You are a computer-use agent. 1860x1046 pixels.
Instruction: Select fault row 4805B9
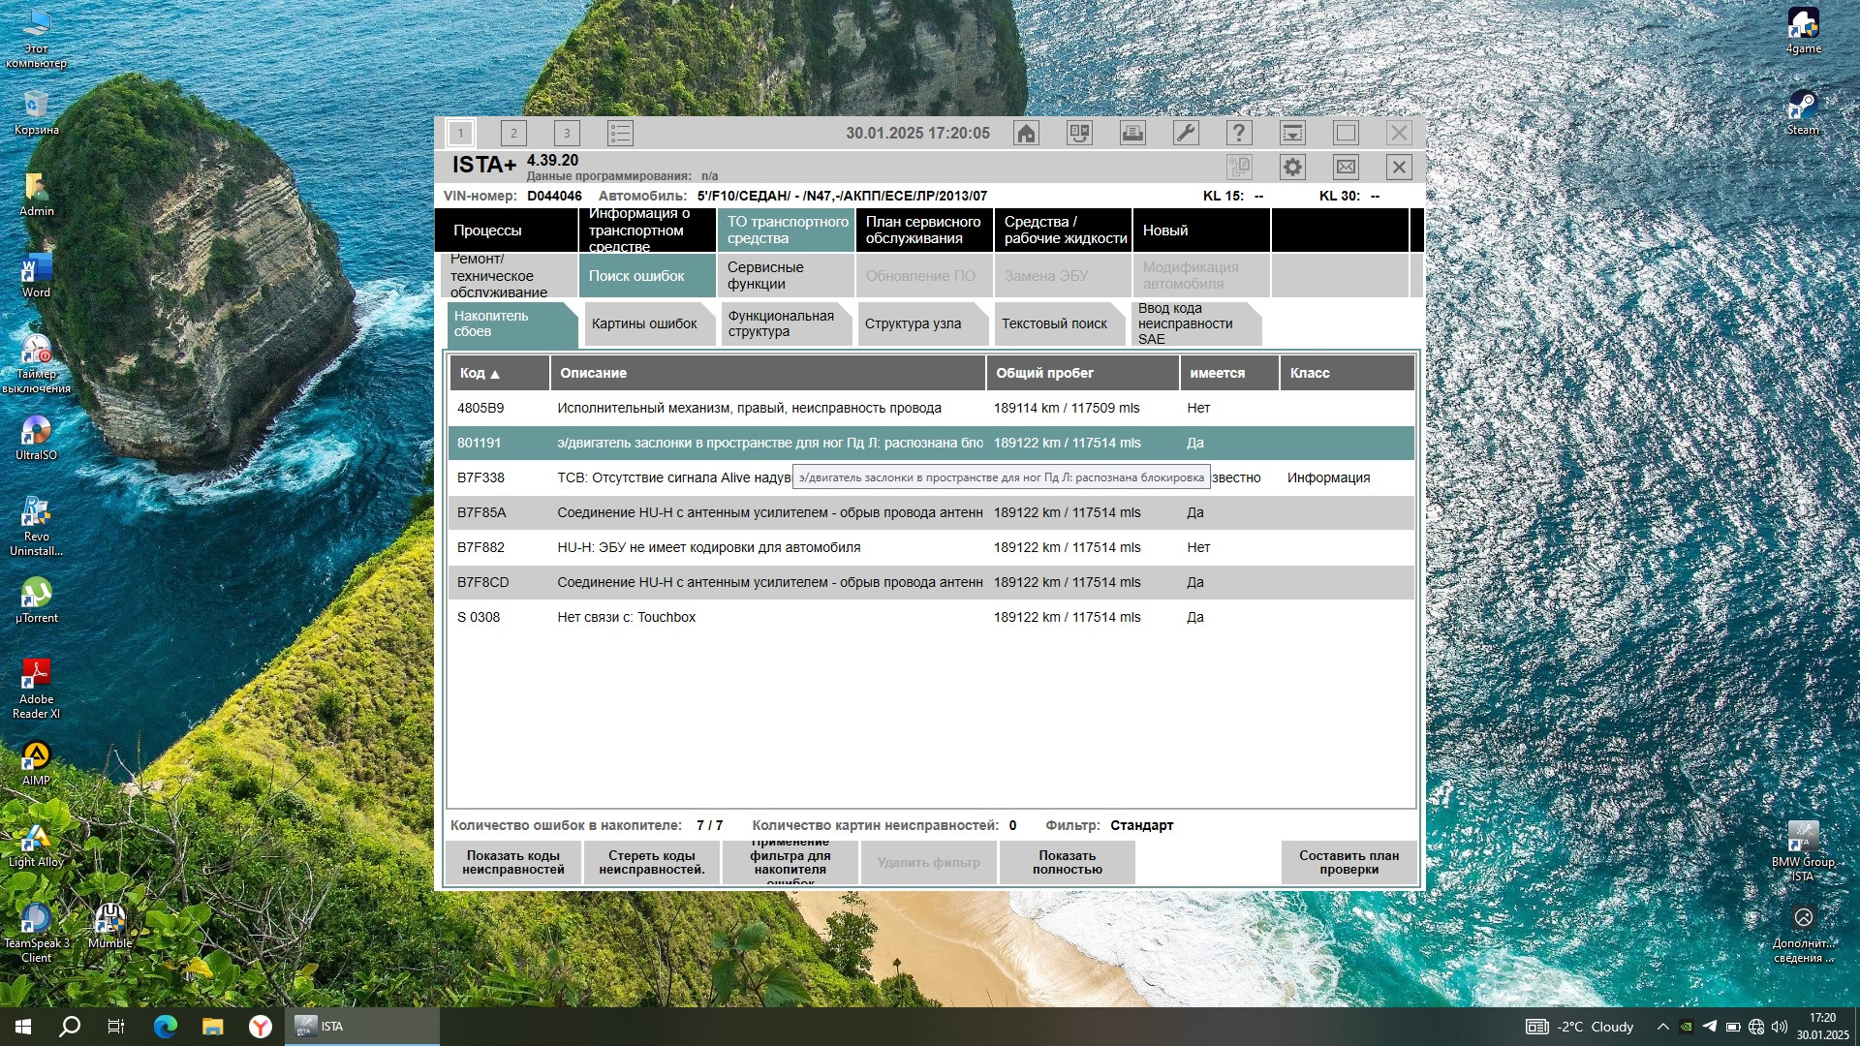[x=932, y=408]
